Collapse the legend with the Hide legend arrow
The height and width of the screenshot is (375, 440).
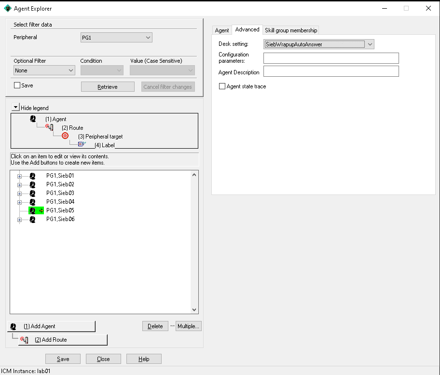[15, 106]
